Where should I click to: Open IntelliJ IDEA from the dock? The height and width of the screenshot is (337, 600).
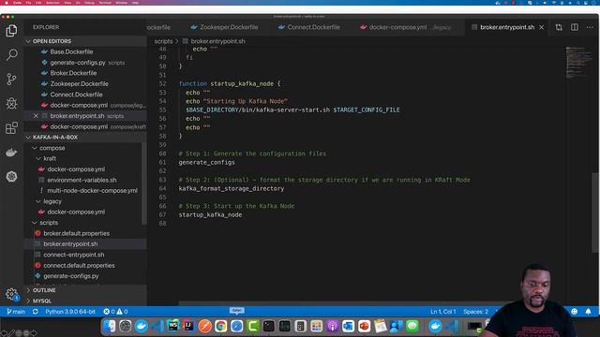(188, 326)
